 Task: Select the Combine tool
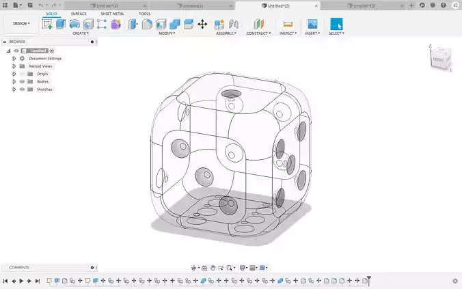click(175, 24)
